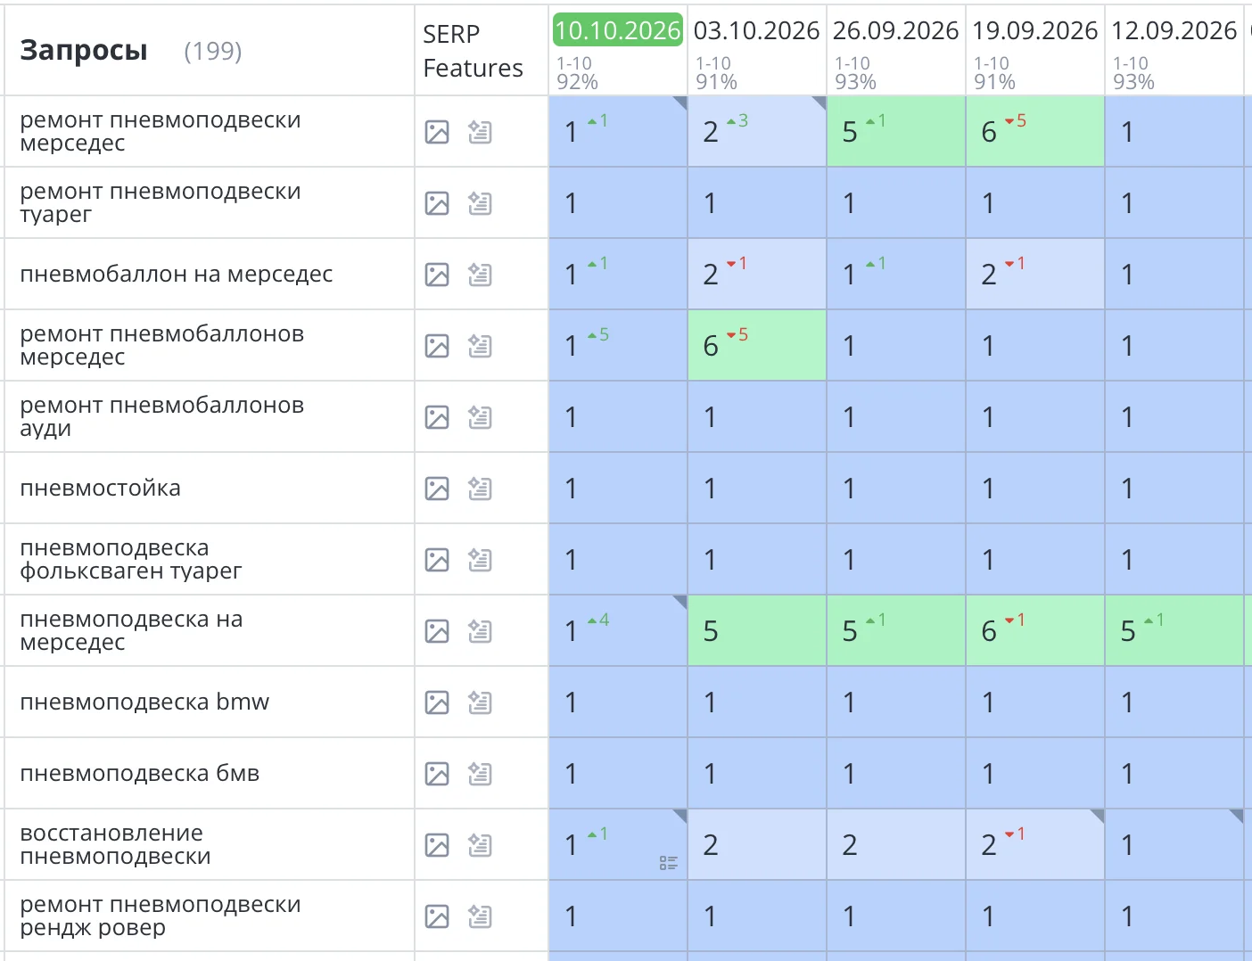
Task: Click position 2 cell for ремонт пневмоподвески мерседес on 03.10.2026
Action: pyautogui.click(x=757, y=131)
